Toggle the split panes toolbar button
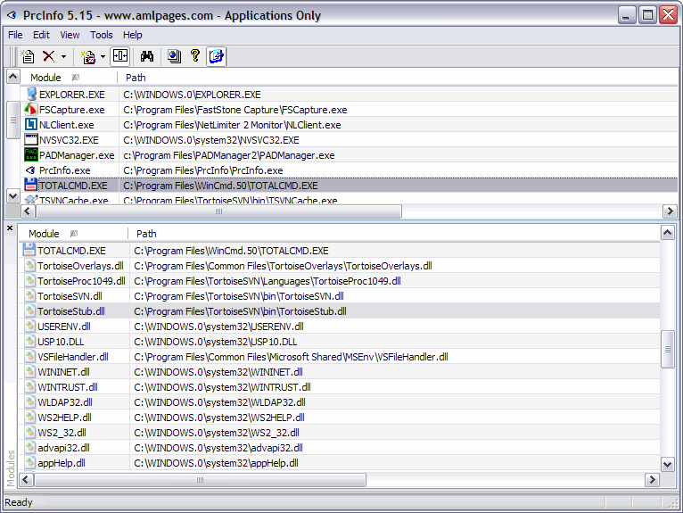Viewport: 683px width, 513px height. pyautogui.click(x=119, y=56)
